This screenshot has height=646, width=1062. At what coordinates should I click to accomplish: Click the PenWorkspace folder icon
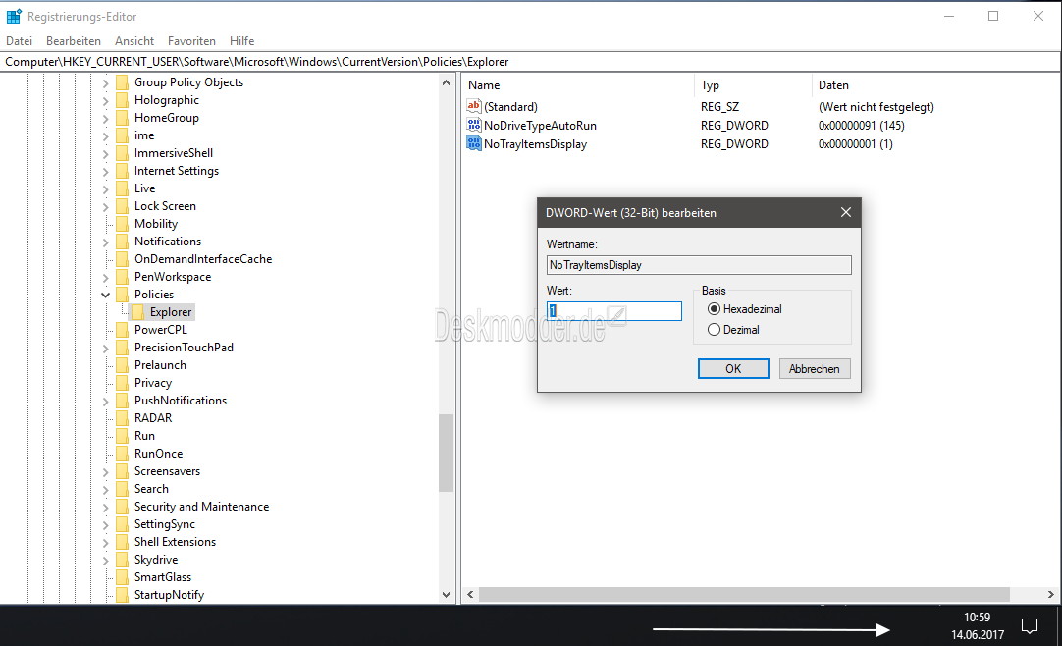tap(122, 277)
